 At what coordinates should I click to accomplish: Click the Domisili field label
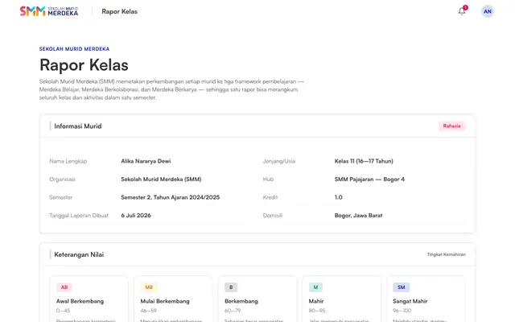coord(273,215)
